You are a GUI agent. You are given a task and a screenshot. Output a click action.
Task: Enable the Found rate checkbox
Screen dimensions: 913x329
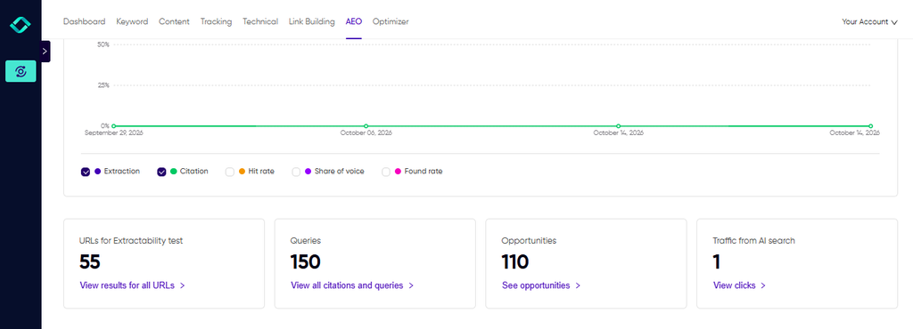pyautogui.click(x=385, y=172)
